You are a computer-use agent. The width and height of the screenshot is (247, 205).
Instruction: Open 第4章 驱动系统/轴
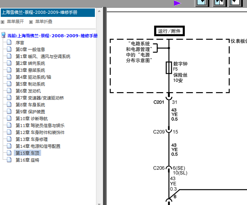pyautogui.click(x=33, y=77)
